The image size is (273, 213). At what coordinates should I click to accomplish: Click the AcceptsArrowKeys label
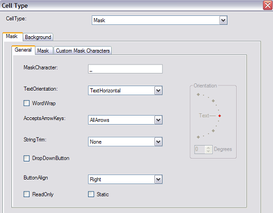pyautogui.click(x=44, y=118)
